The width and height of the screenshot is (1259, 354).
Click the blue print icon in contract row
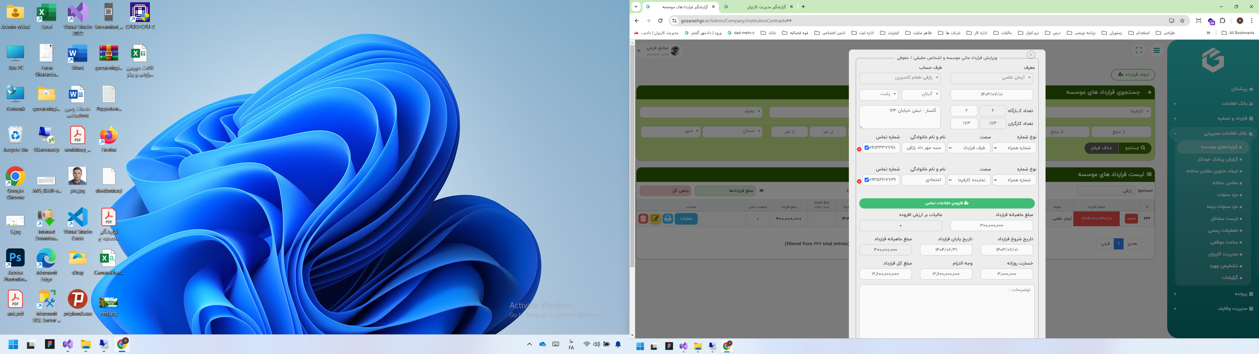tap(668, 219)
